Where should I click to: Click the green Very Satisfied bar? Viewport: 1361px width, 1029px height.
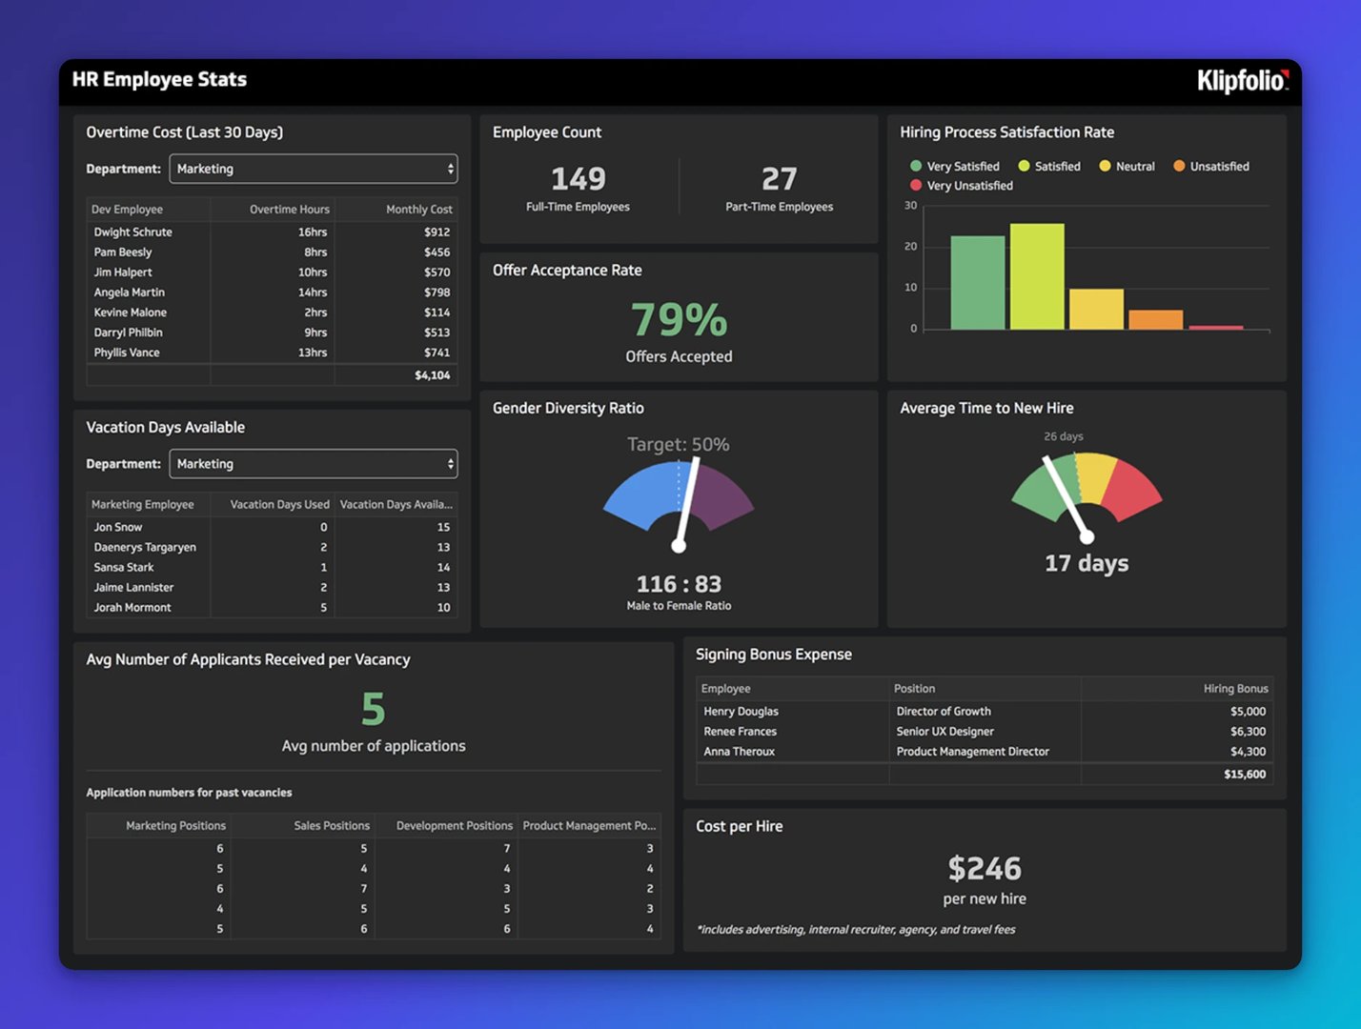[x=978, y=283]
